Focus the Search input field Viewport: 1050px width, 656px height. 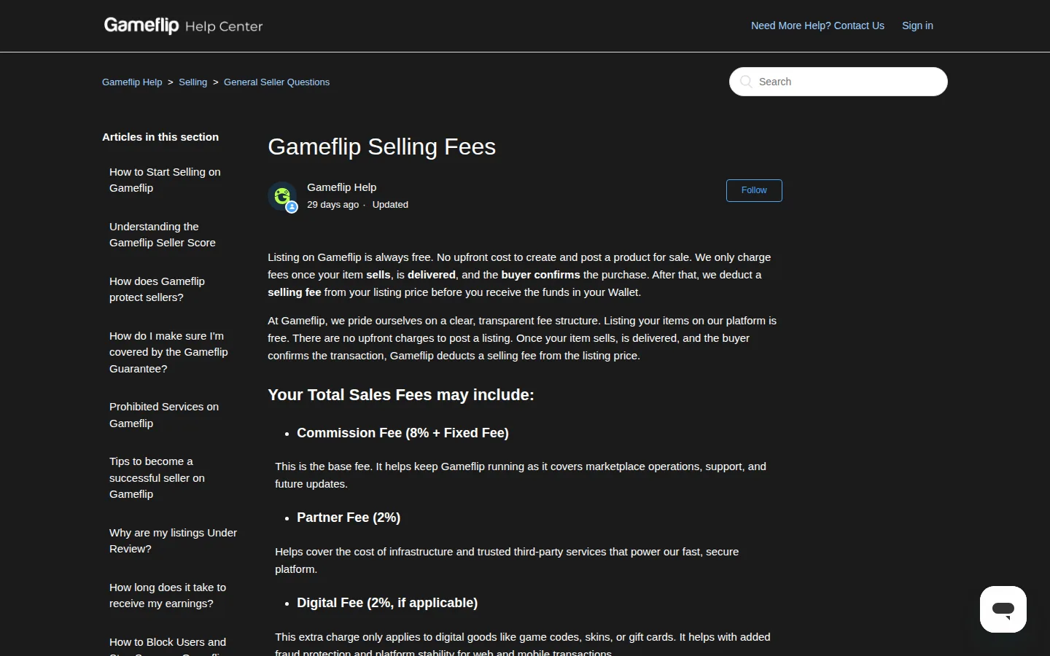tap(839, 82)
